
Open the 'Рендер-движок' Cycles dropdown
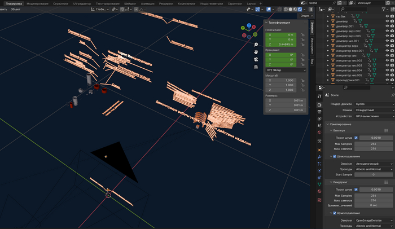pyautogui.click(x=373, y=104)
